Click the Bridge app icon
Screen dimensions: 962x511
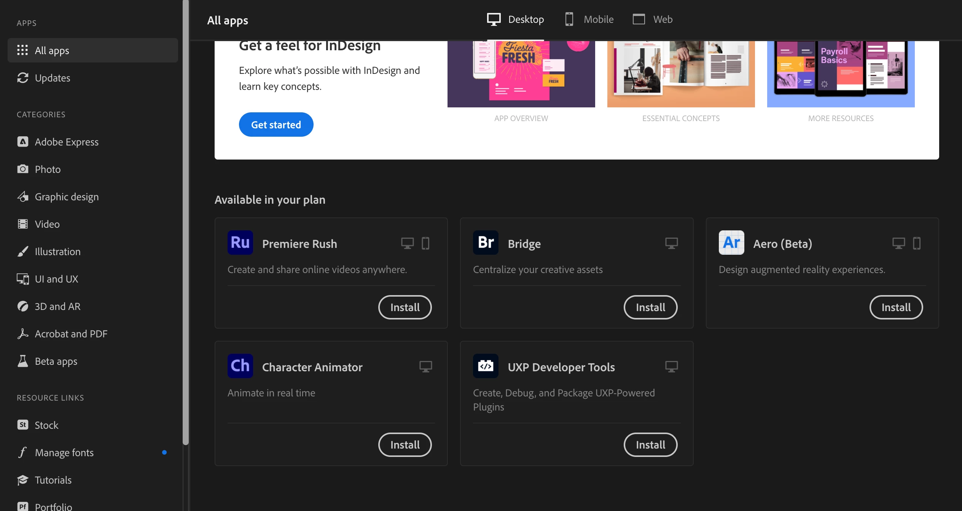[486, 243]
